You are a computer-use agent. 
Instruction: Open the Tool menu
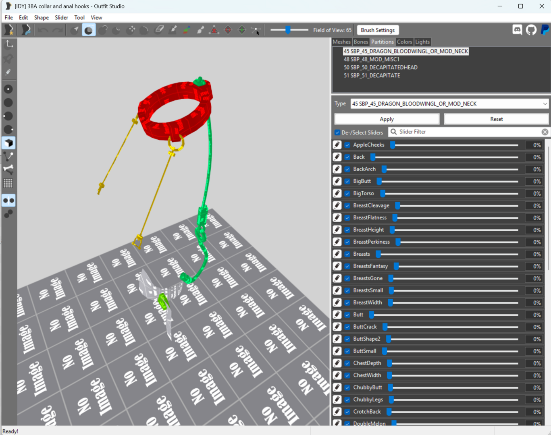click(x=79, y=18)
